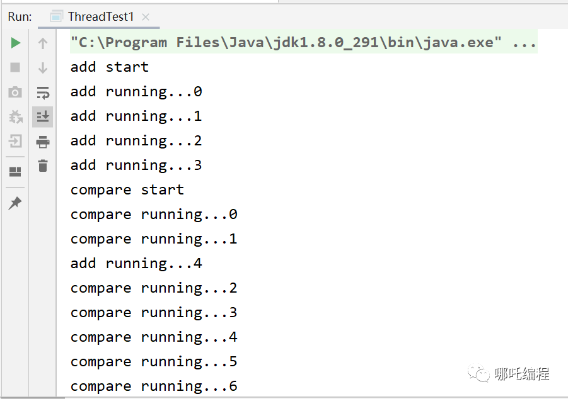Close the ThreadTest1 tab
This screenshot has height=399, width=568.
[x=146, y=17]
